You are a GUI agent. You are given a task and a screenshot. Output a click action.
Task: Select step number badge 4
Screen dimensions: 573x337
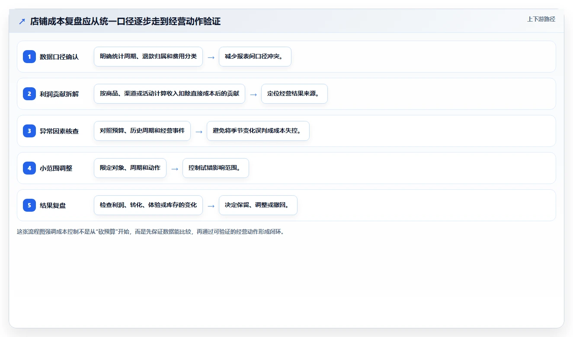tap(29, 168)
